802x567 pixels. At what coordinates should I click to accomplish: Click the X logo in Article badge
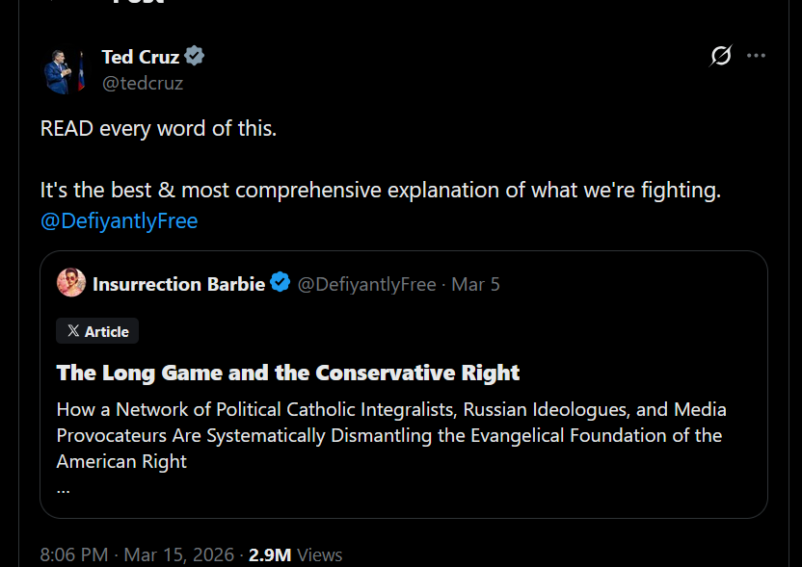[73, 331]
